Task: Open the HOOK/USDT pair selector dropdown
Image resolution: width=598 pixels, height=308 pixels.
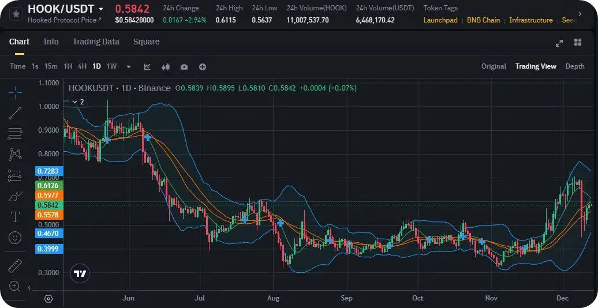Action: pos(101,9)
